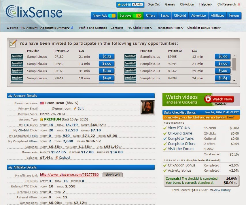Open Profile and Settings
This screenshot has width=246, height=205.
93,28
